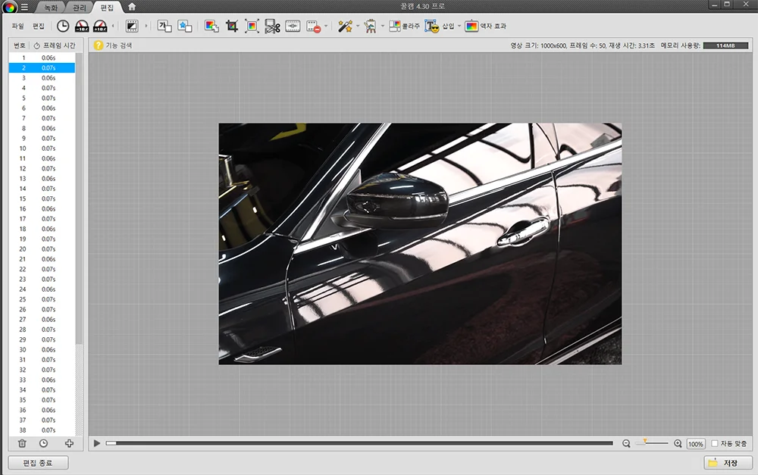Click the scissors cut-frames icon
The image size is (758, 475).
[273, 27]
